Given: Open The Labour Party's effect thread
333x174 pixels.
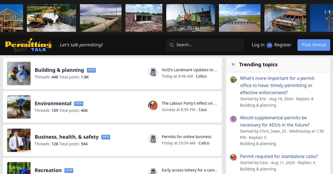Looking at the screenshot, I should (190, 103).
